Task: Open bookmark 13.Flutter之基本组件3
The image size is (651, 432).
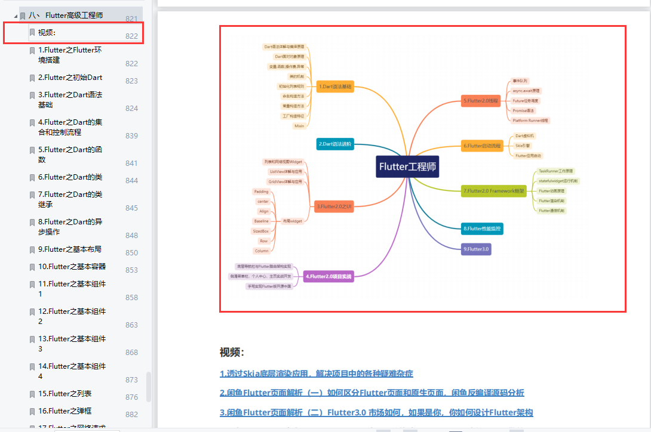Action: [72, 344]
